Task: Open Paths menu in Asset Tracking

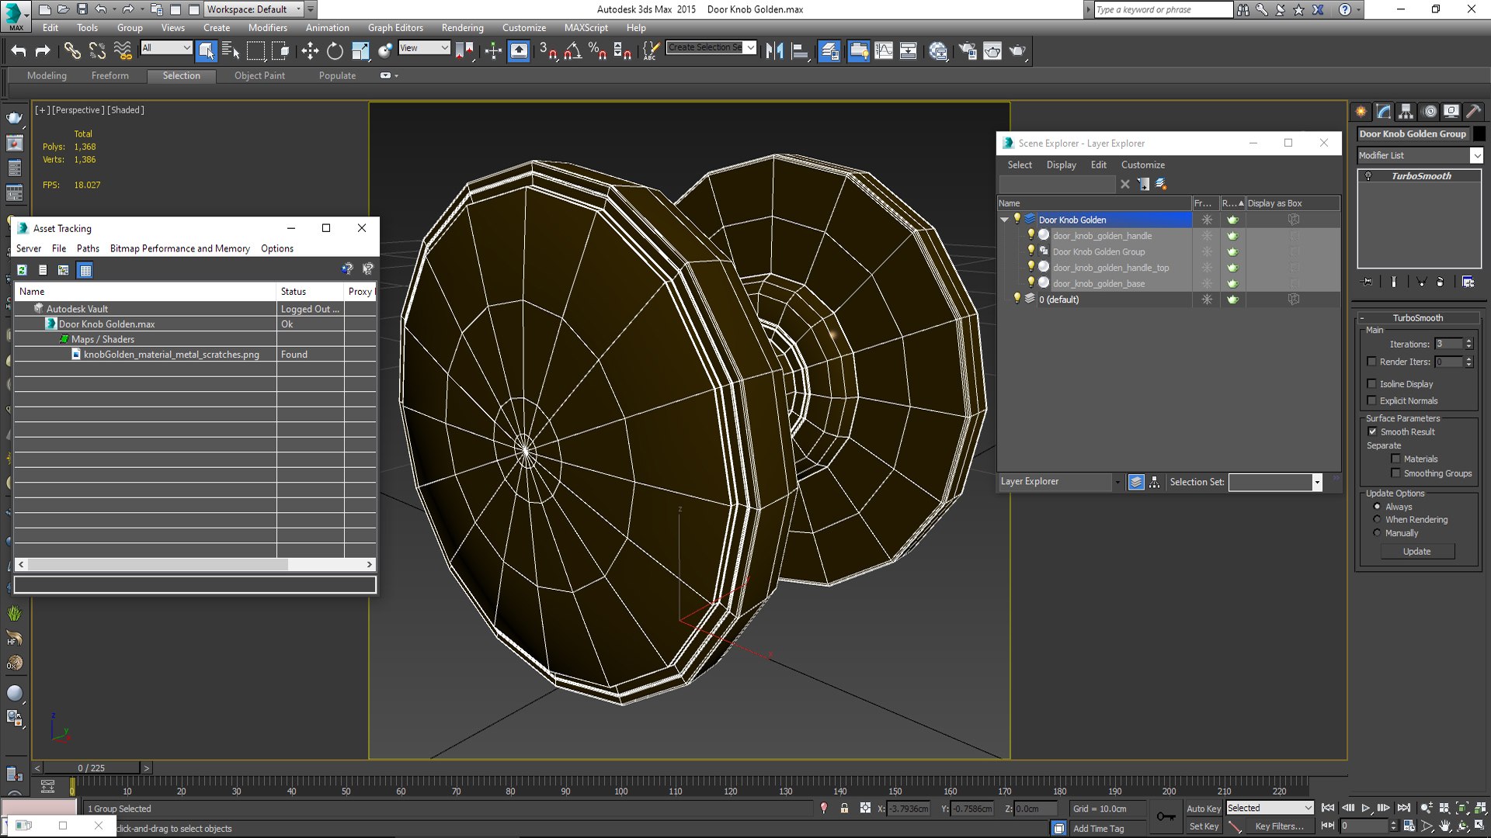Action: pyautogui.click(x=88, y=248)
